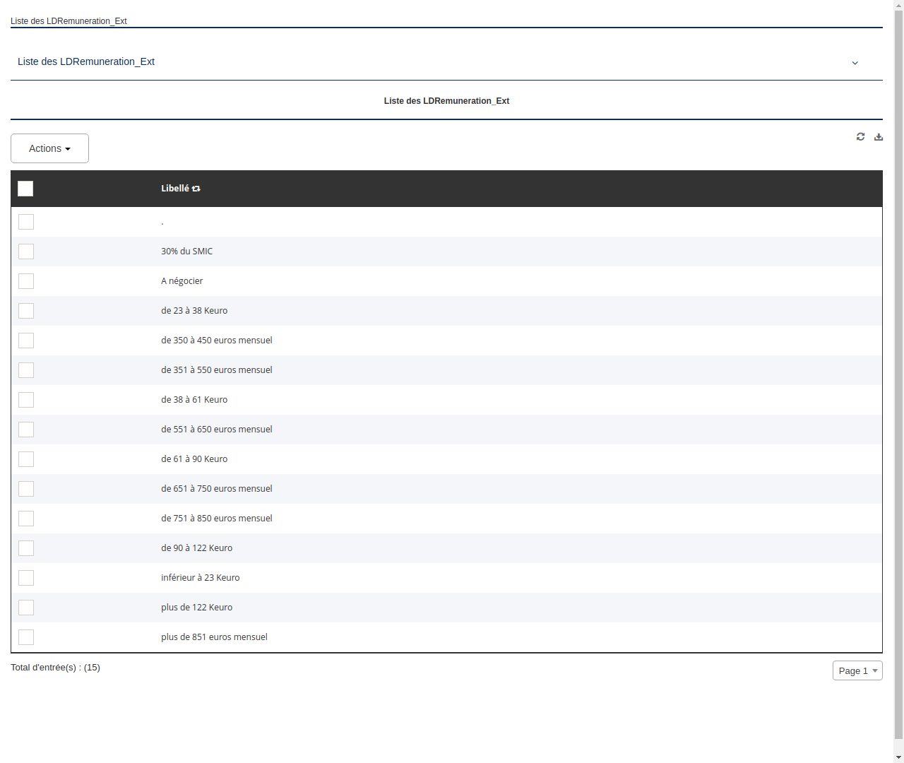Tick the checkbox next to 'de 90 à 122 Keuro'
The width and height of the screenshot is (904, 763).
point(26,548)
